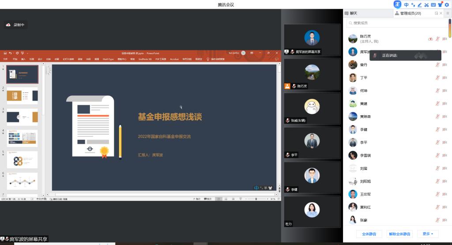Select the 管理成员(20) tab

point(410,14)
